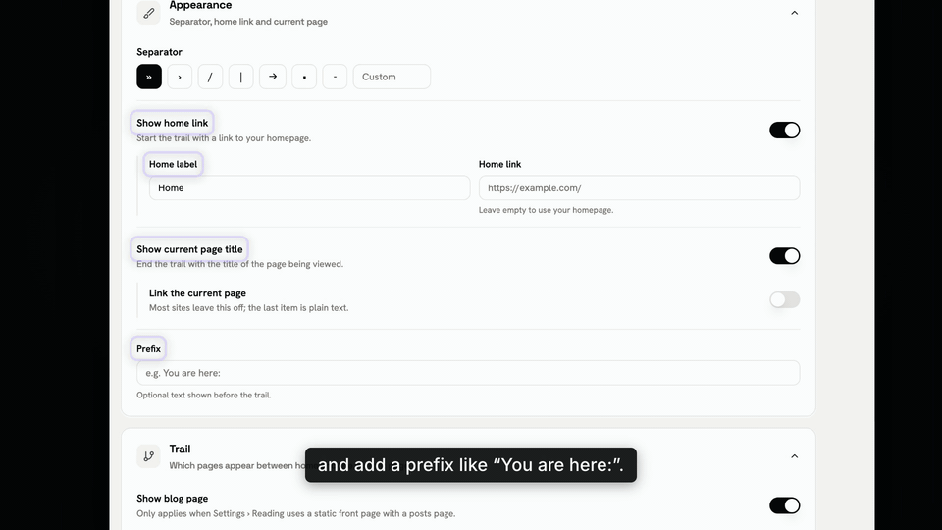This screenshot has width=942, height=530.
Task: Click the Show current page title label
Action: [x=189, y=249]
